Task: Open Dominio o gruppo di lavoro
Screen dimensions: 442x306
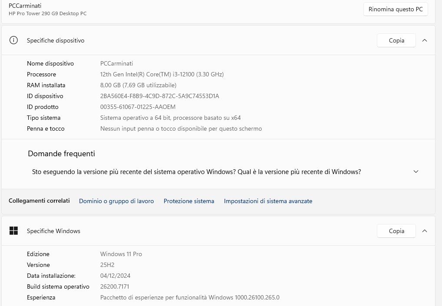Action: (116, 201)
